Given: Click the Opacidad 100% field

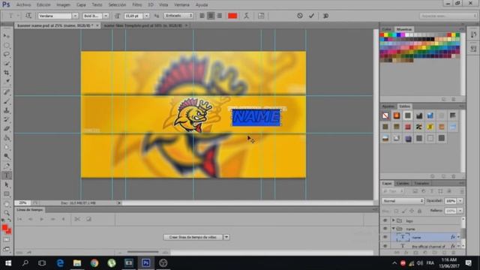Looking at the screenshot, I should point(450,201).
